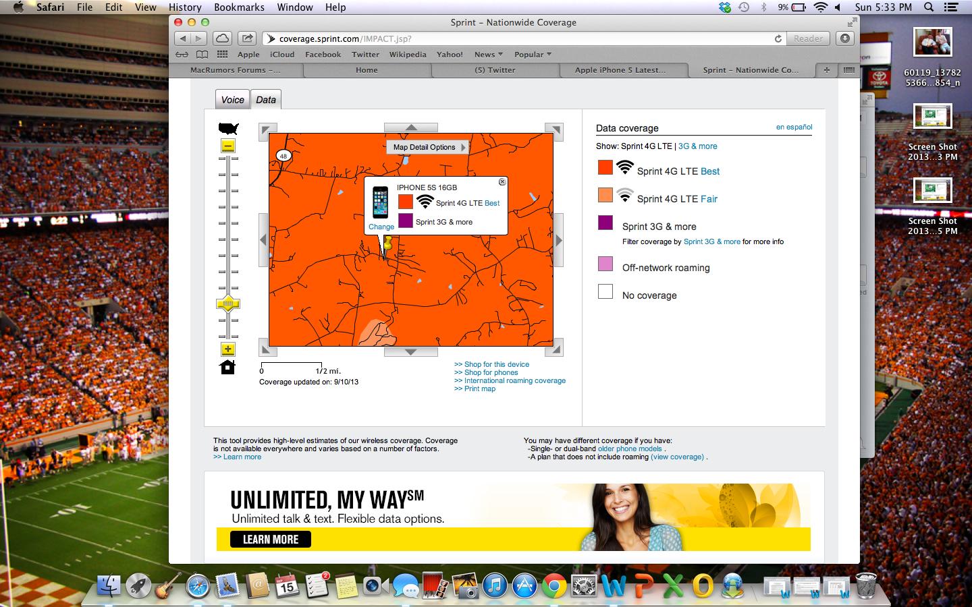
Task: Open the Popular bookmarks dropdown
Action: point(533,55)
